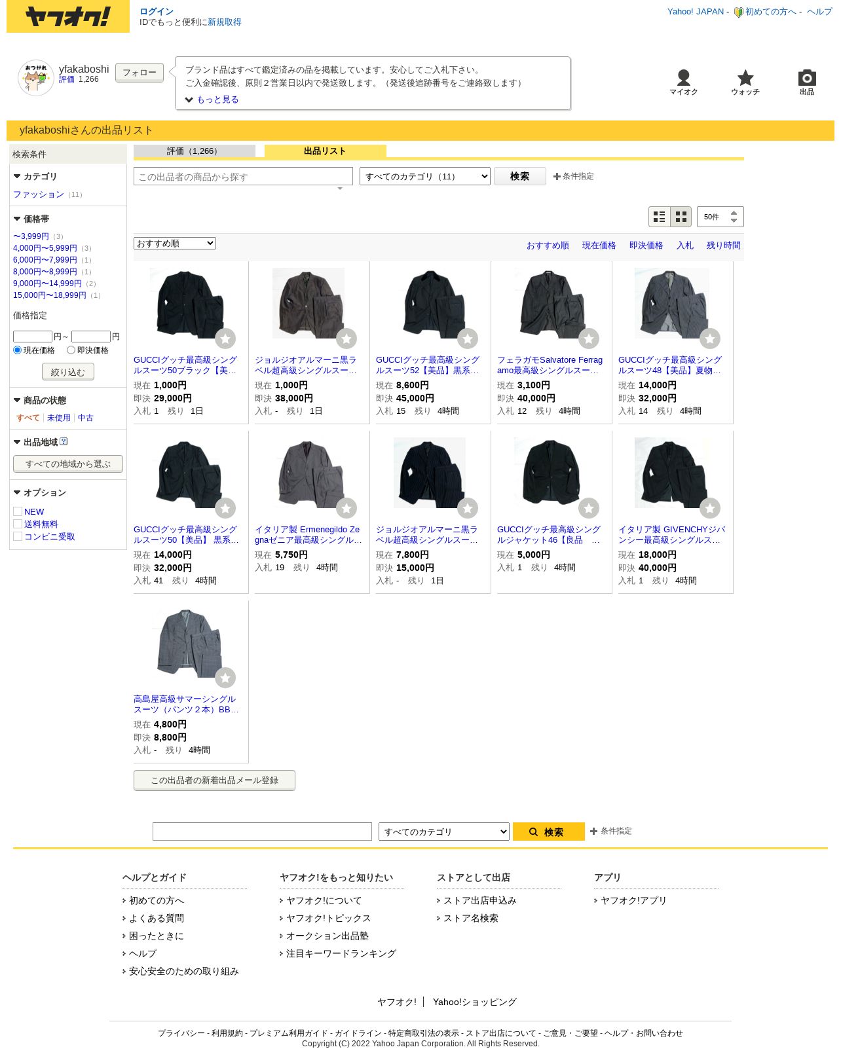This screenshot has width=841, height=1062.
Task: Click the 絞り込む filter button
Action: (68, 372)
